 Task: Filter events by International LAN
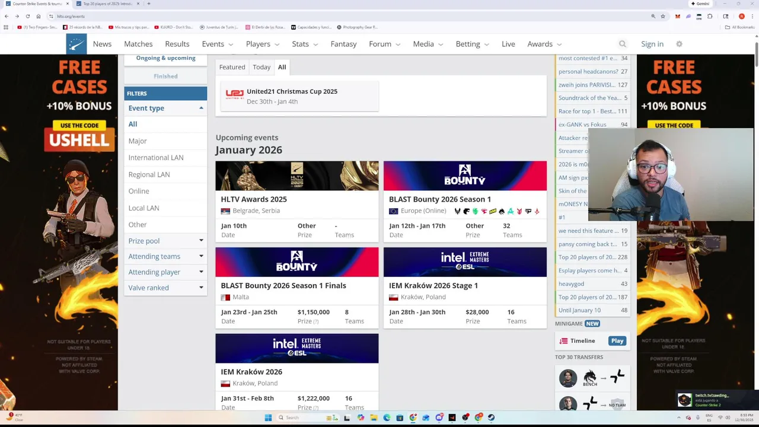point(156,158)
